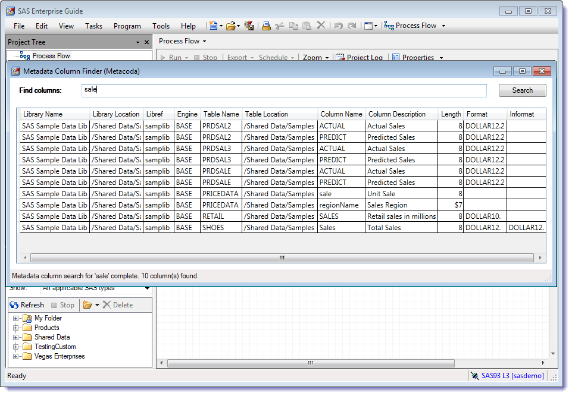
Task: Click the Properties icon in Process Flow toolbar
Action: click(396, 58)
